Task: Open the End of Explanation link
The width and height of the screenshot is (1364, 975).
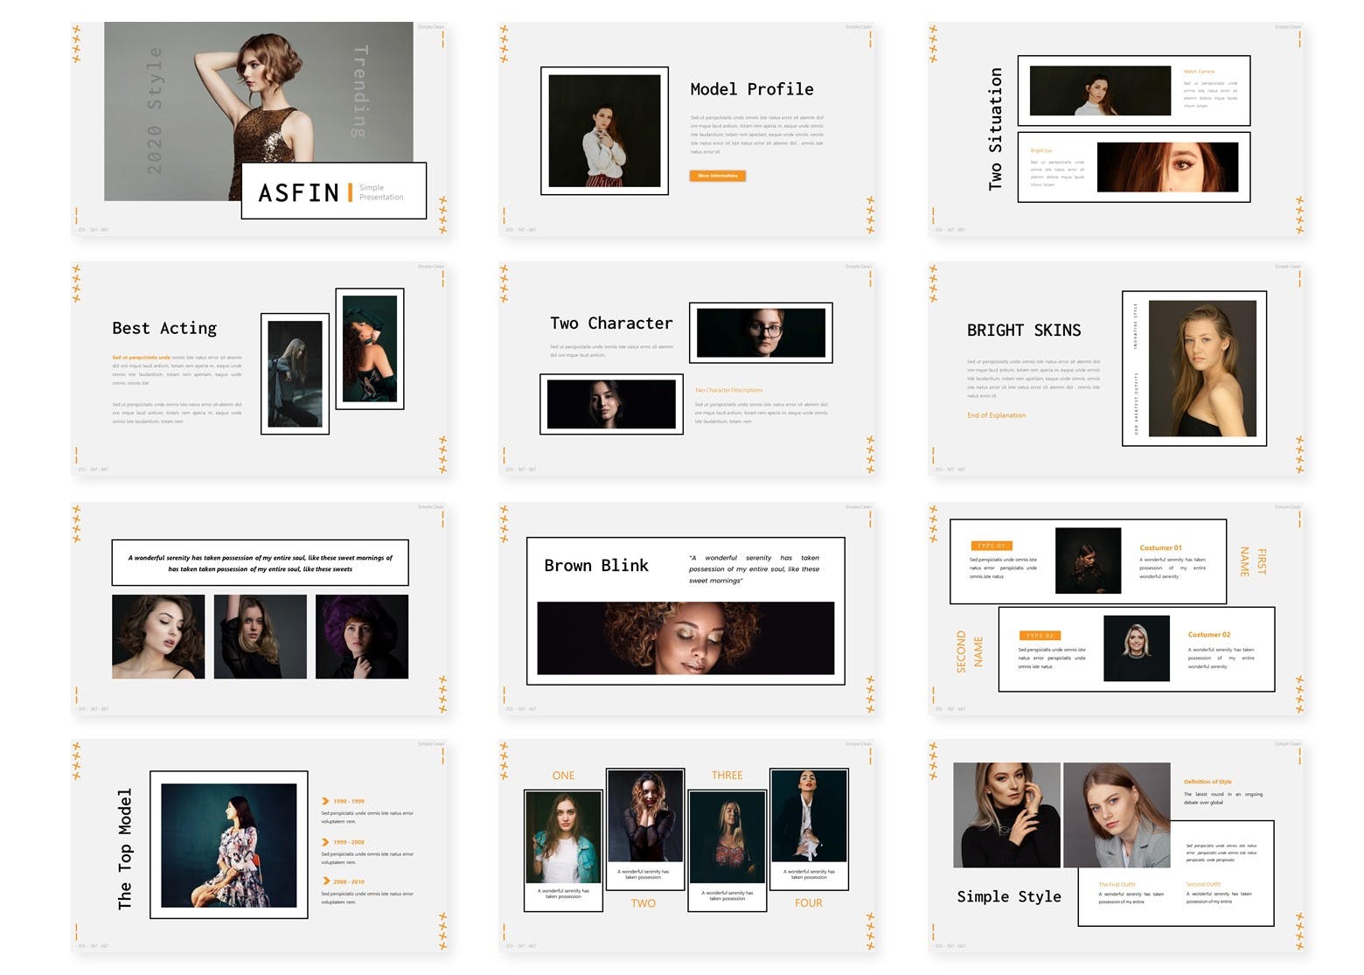Action: click(996, 415)
